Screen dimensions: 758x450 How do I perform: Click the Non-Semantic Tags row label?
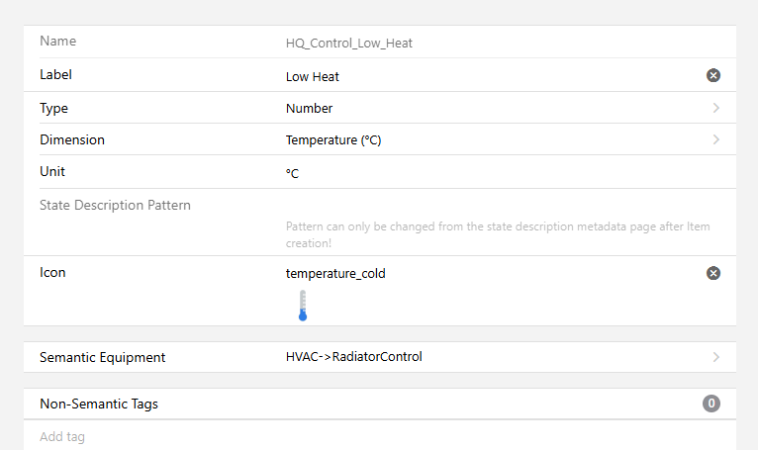[x=99, y=404]
